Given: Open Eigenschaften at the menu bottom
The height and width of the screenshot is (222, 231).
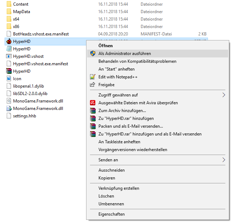Looking at the screenshot, I should tap(158, 214).
